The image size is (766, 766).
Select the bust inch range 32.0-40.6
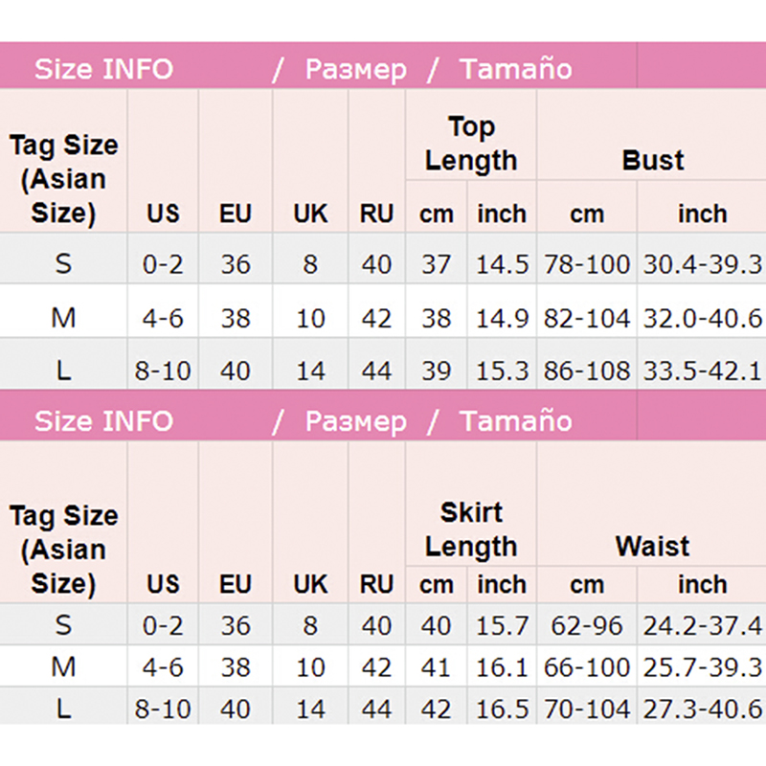click(702, 317)
